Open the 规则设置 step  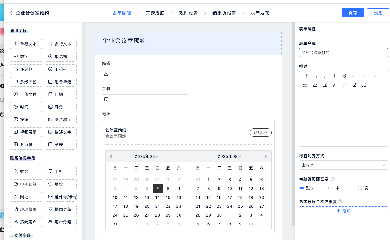[x=188, y=13]
